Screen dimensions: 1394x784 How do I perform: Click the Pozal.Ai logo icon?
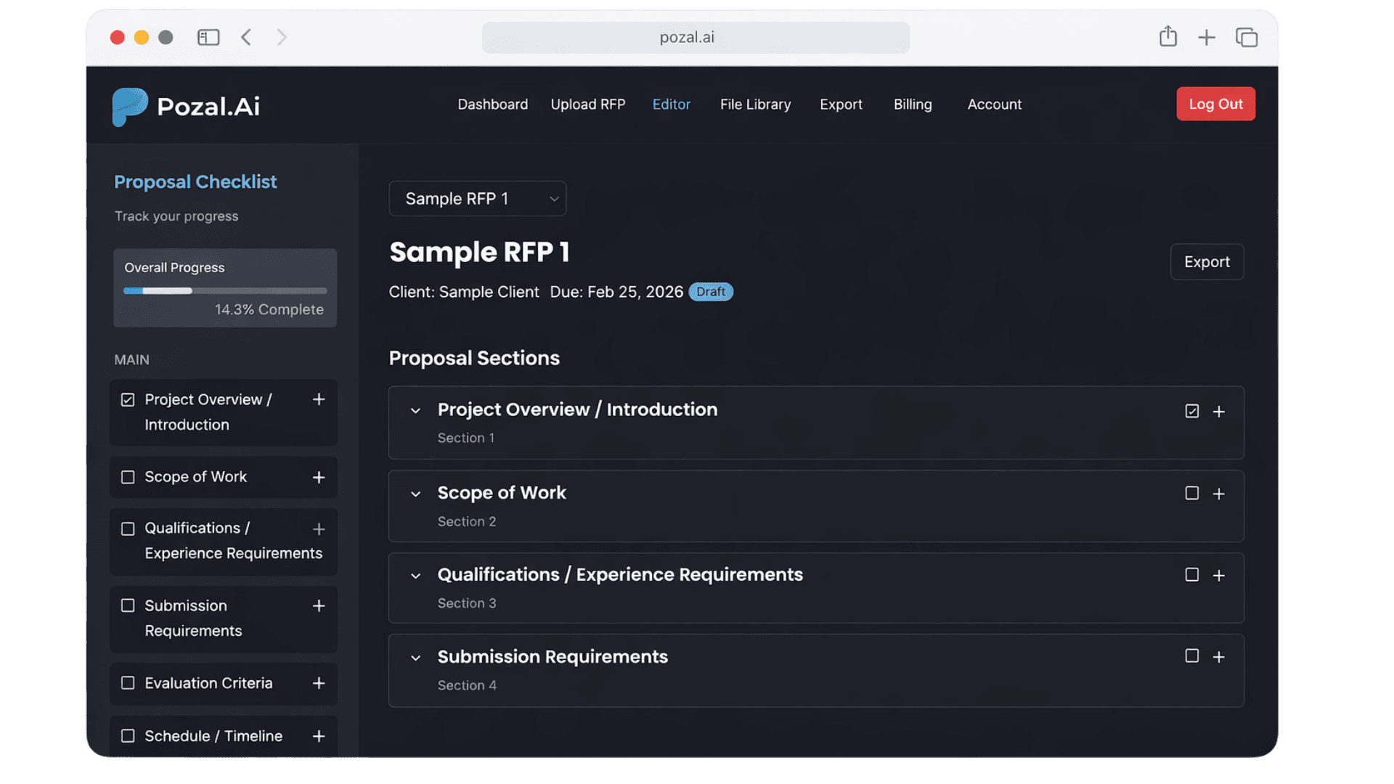[x=128, y=106]
